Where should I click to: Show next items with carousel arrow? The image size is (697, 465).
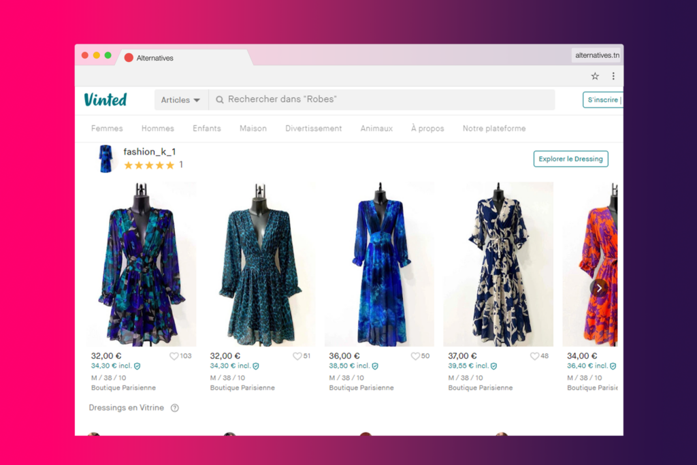599,288
